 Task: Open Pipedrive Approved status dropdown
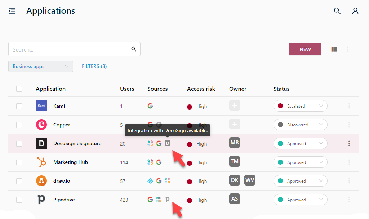(300, 200)
